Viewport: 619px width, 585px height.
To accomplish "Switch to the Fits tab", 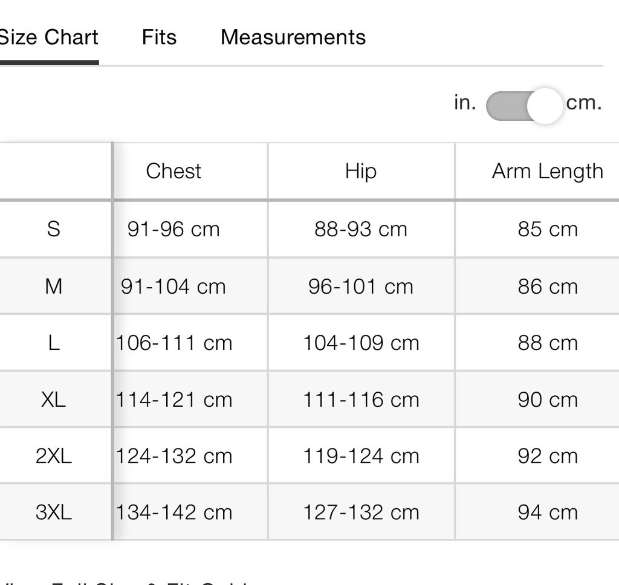I will [159, 37].
